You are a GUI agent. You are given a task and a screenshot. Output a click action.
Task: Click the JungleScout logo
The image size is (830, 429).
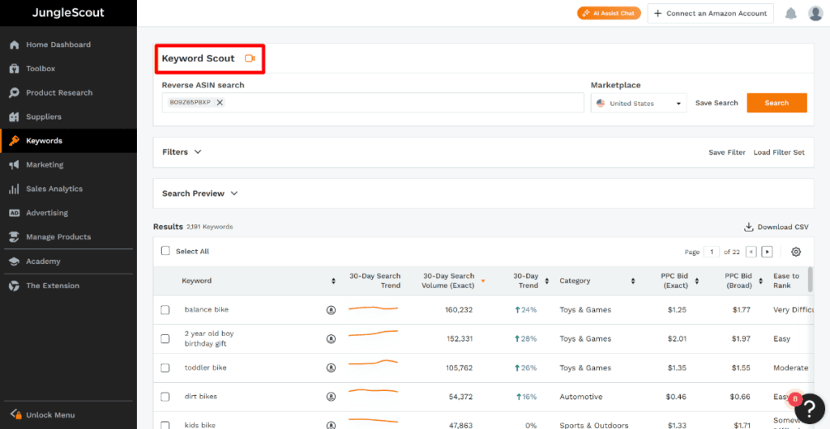pos(68,13)
